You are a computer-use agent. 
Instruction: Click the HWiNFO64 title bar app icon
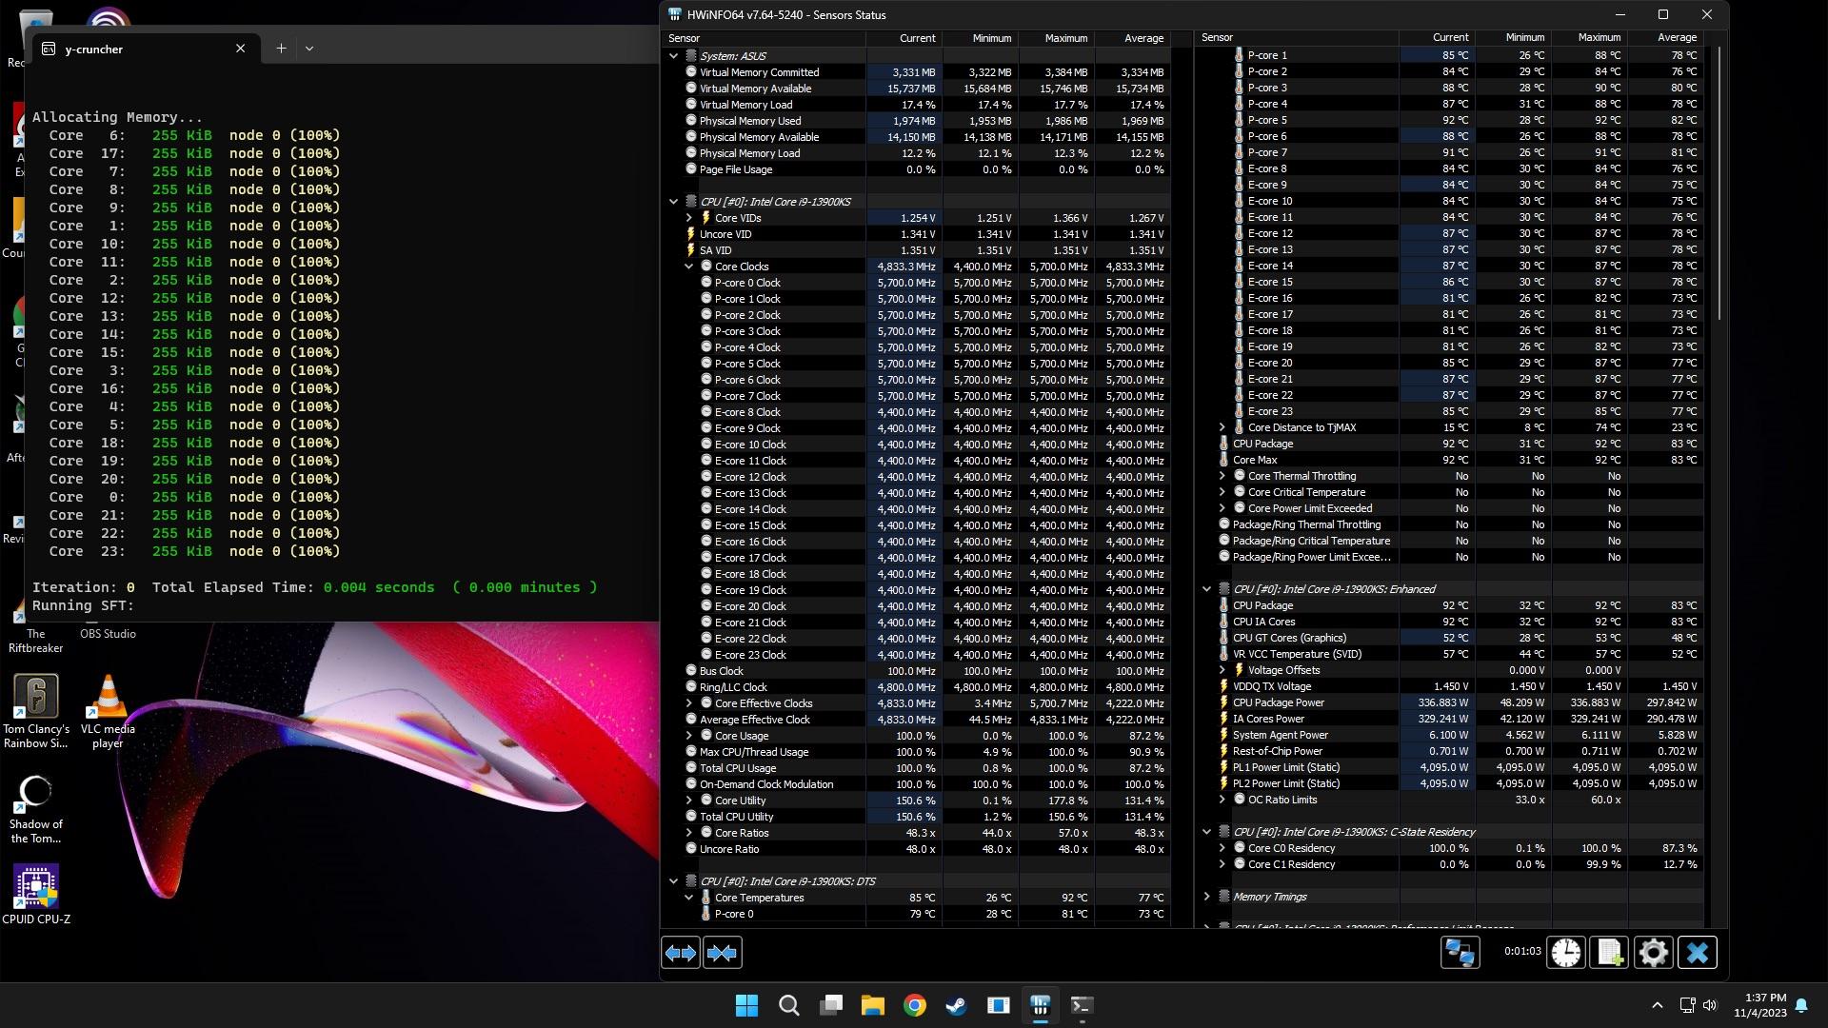675,14
